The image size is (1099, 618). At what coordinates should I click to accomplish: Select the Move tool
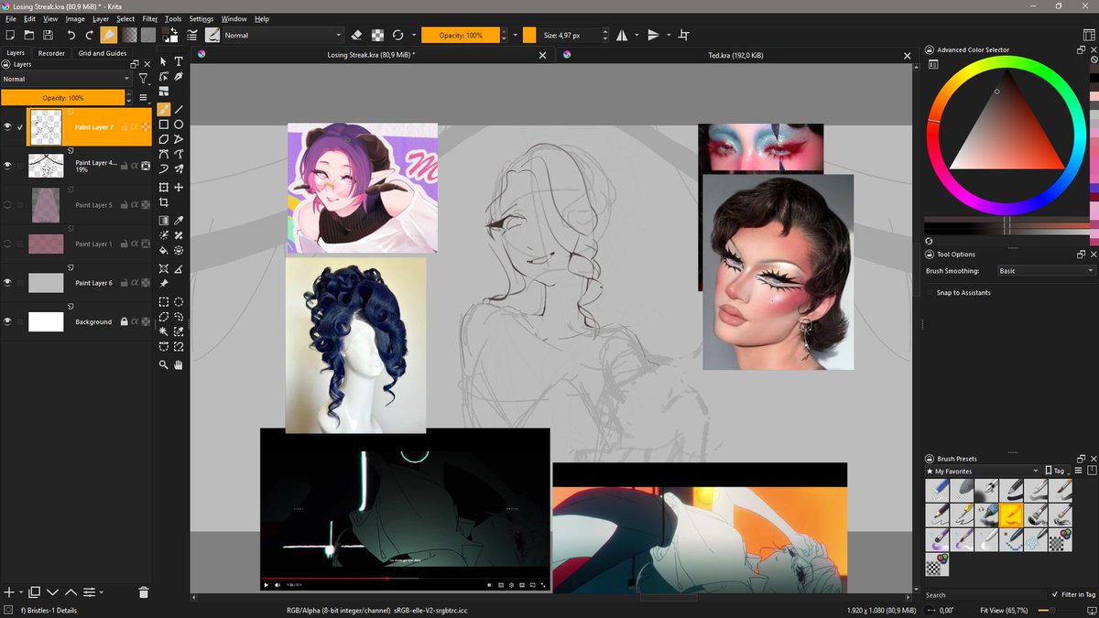coord(179,187)
